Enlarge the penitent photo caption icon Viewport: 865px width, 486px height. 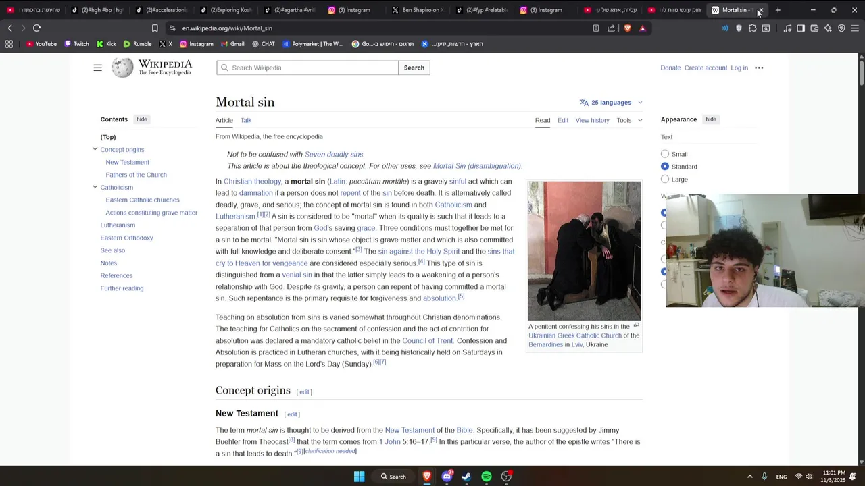[636, 325]
